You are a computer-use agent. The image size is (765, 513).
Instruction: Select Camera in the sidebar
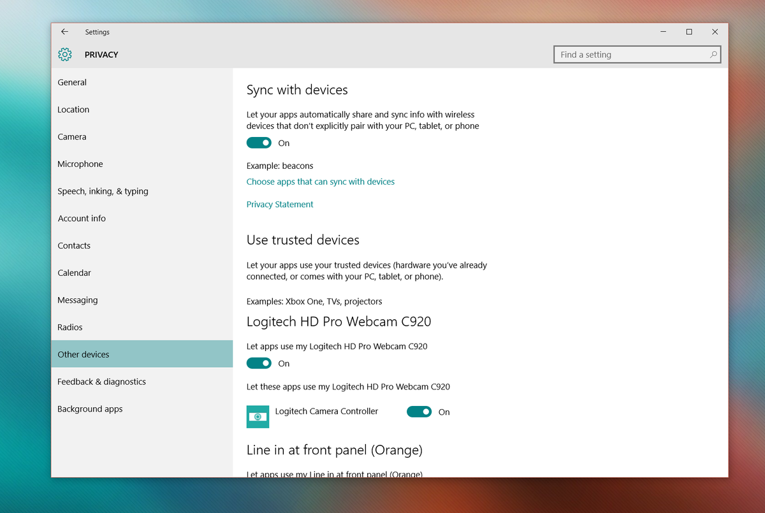point(72,136)
